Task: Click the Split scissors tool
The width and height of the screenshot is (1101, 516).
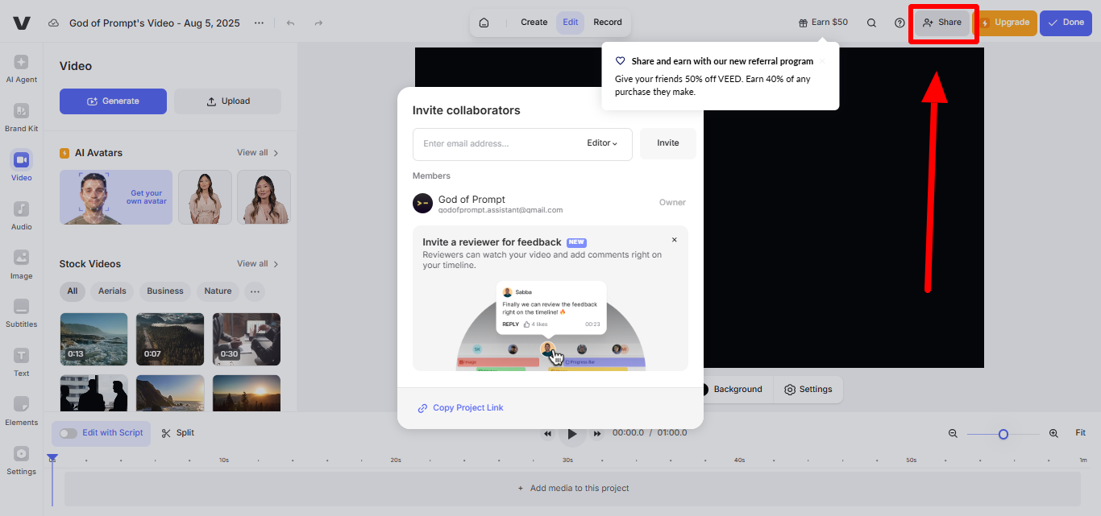Action: (178, 433)
